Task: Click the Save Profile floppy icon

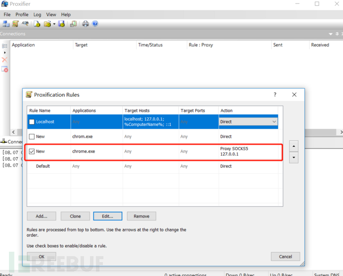Action: 62,24
